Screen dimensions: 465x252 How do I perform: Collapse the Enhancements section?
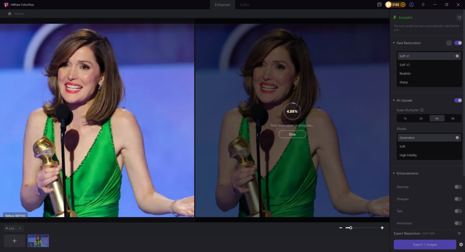(x=394, y=173)
